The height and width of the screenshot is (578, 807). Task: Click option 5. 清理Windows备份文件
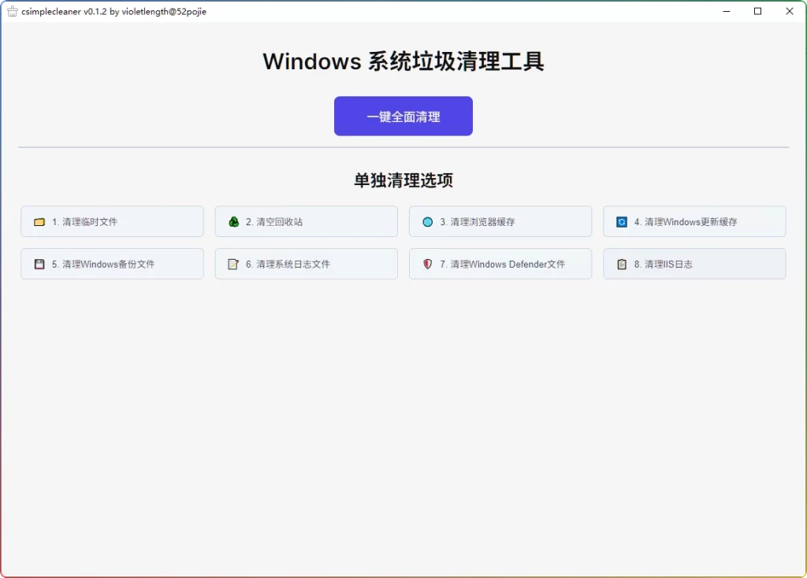[112, 264]
